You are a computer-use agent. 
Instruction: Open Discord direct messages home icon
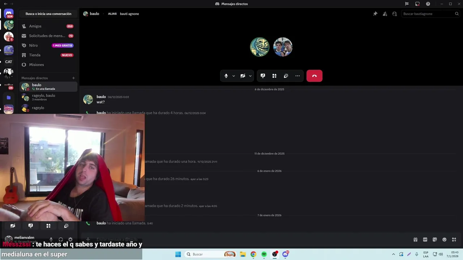(x=9, y=14)
